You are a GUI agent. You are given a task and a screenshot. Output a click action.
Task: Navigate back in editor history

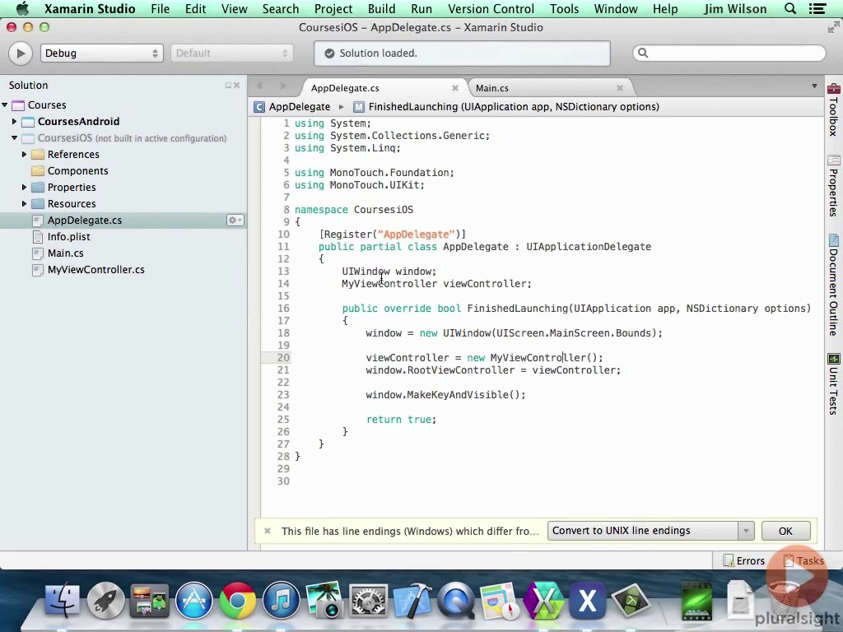click(x=259, y=86)
